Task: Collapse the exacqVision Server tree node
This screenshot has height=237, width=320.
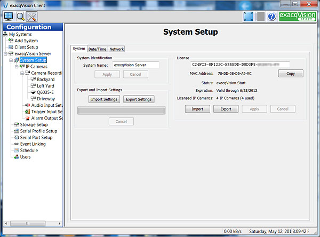Action: click(x=5, y=54)
